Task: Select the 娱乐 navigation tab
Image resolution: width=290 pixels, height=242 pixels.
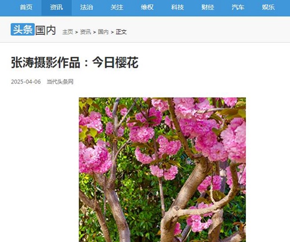Action: [269, 8]
